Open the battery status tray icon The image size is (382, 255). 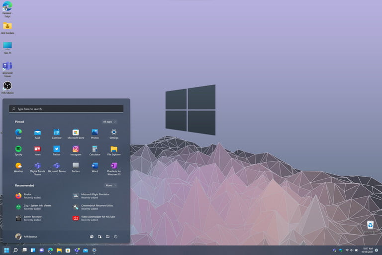pos(357,250)
